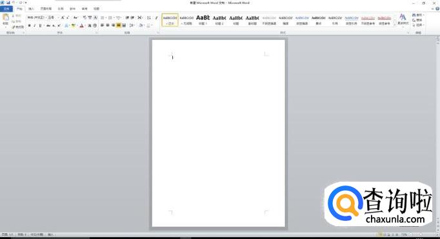This screenshot has height=239, width=440.
Task: Click the Save icon in quick access toolbar
Action: (x=8, y=3)
